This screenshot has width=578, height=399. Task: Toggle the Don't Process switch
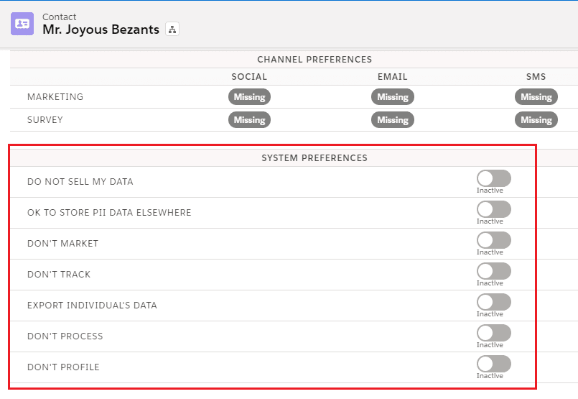494,333
